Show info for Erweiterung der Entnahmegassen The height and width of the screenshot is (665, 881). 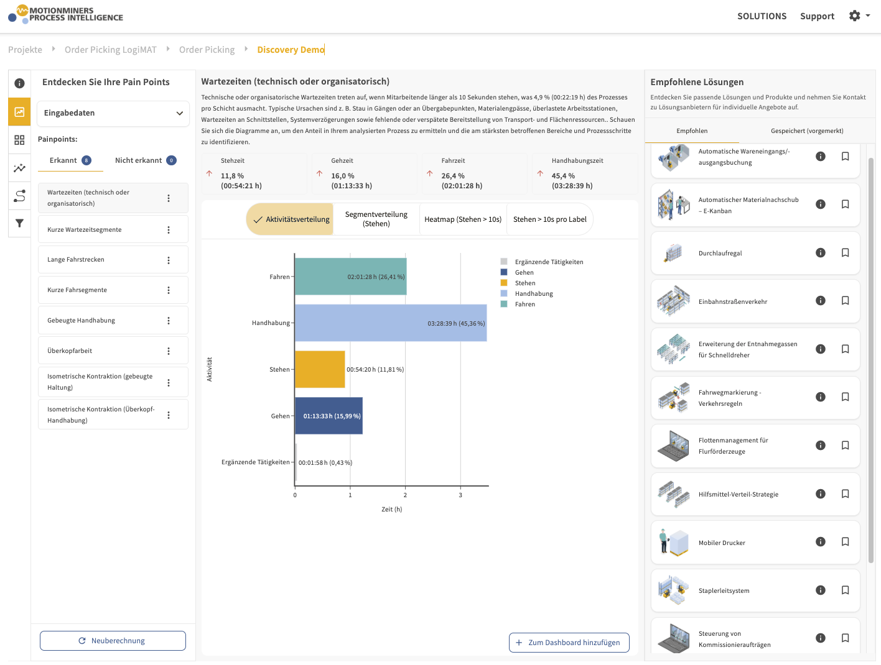821,349
